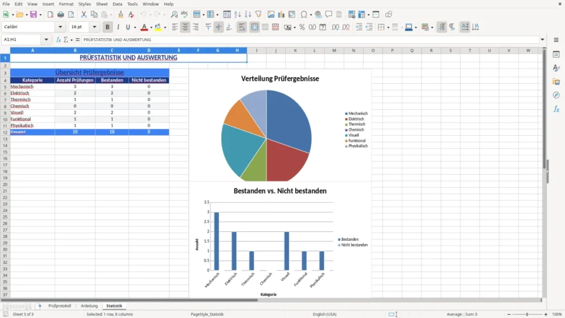Click the zoom in plus button
Image resolution: width=565 pixels, height=318 pixels.
546,314
